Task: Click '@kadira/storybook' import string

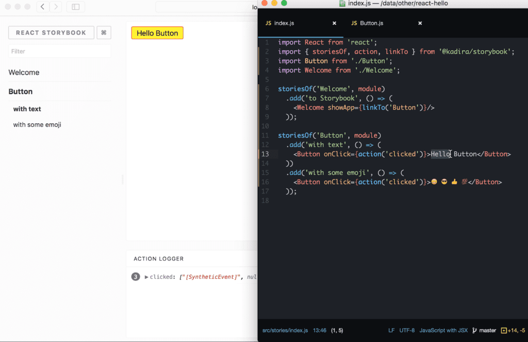Action: 475,52
